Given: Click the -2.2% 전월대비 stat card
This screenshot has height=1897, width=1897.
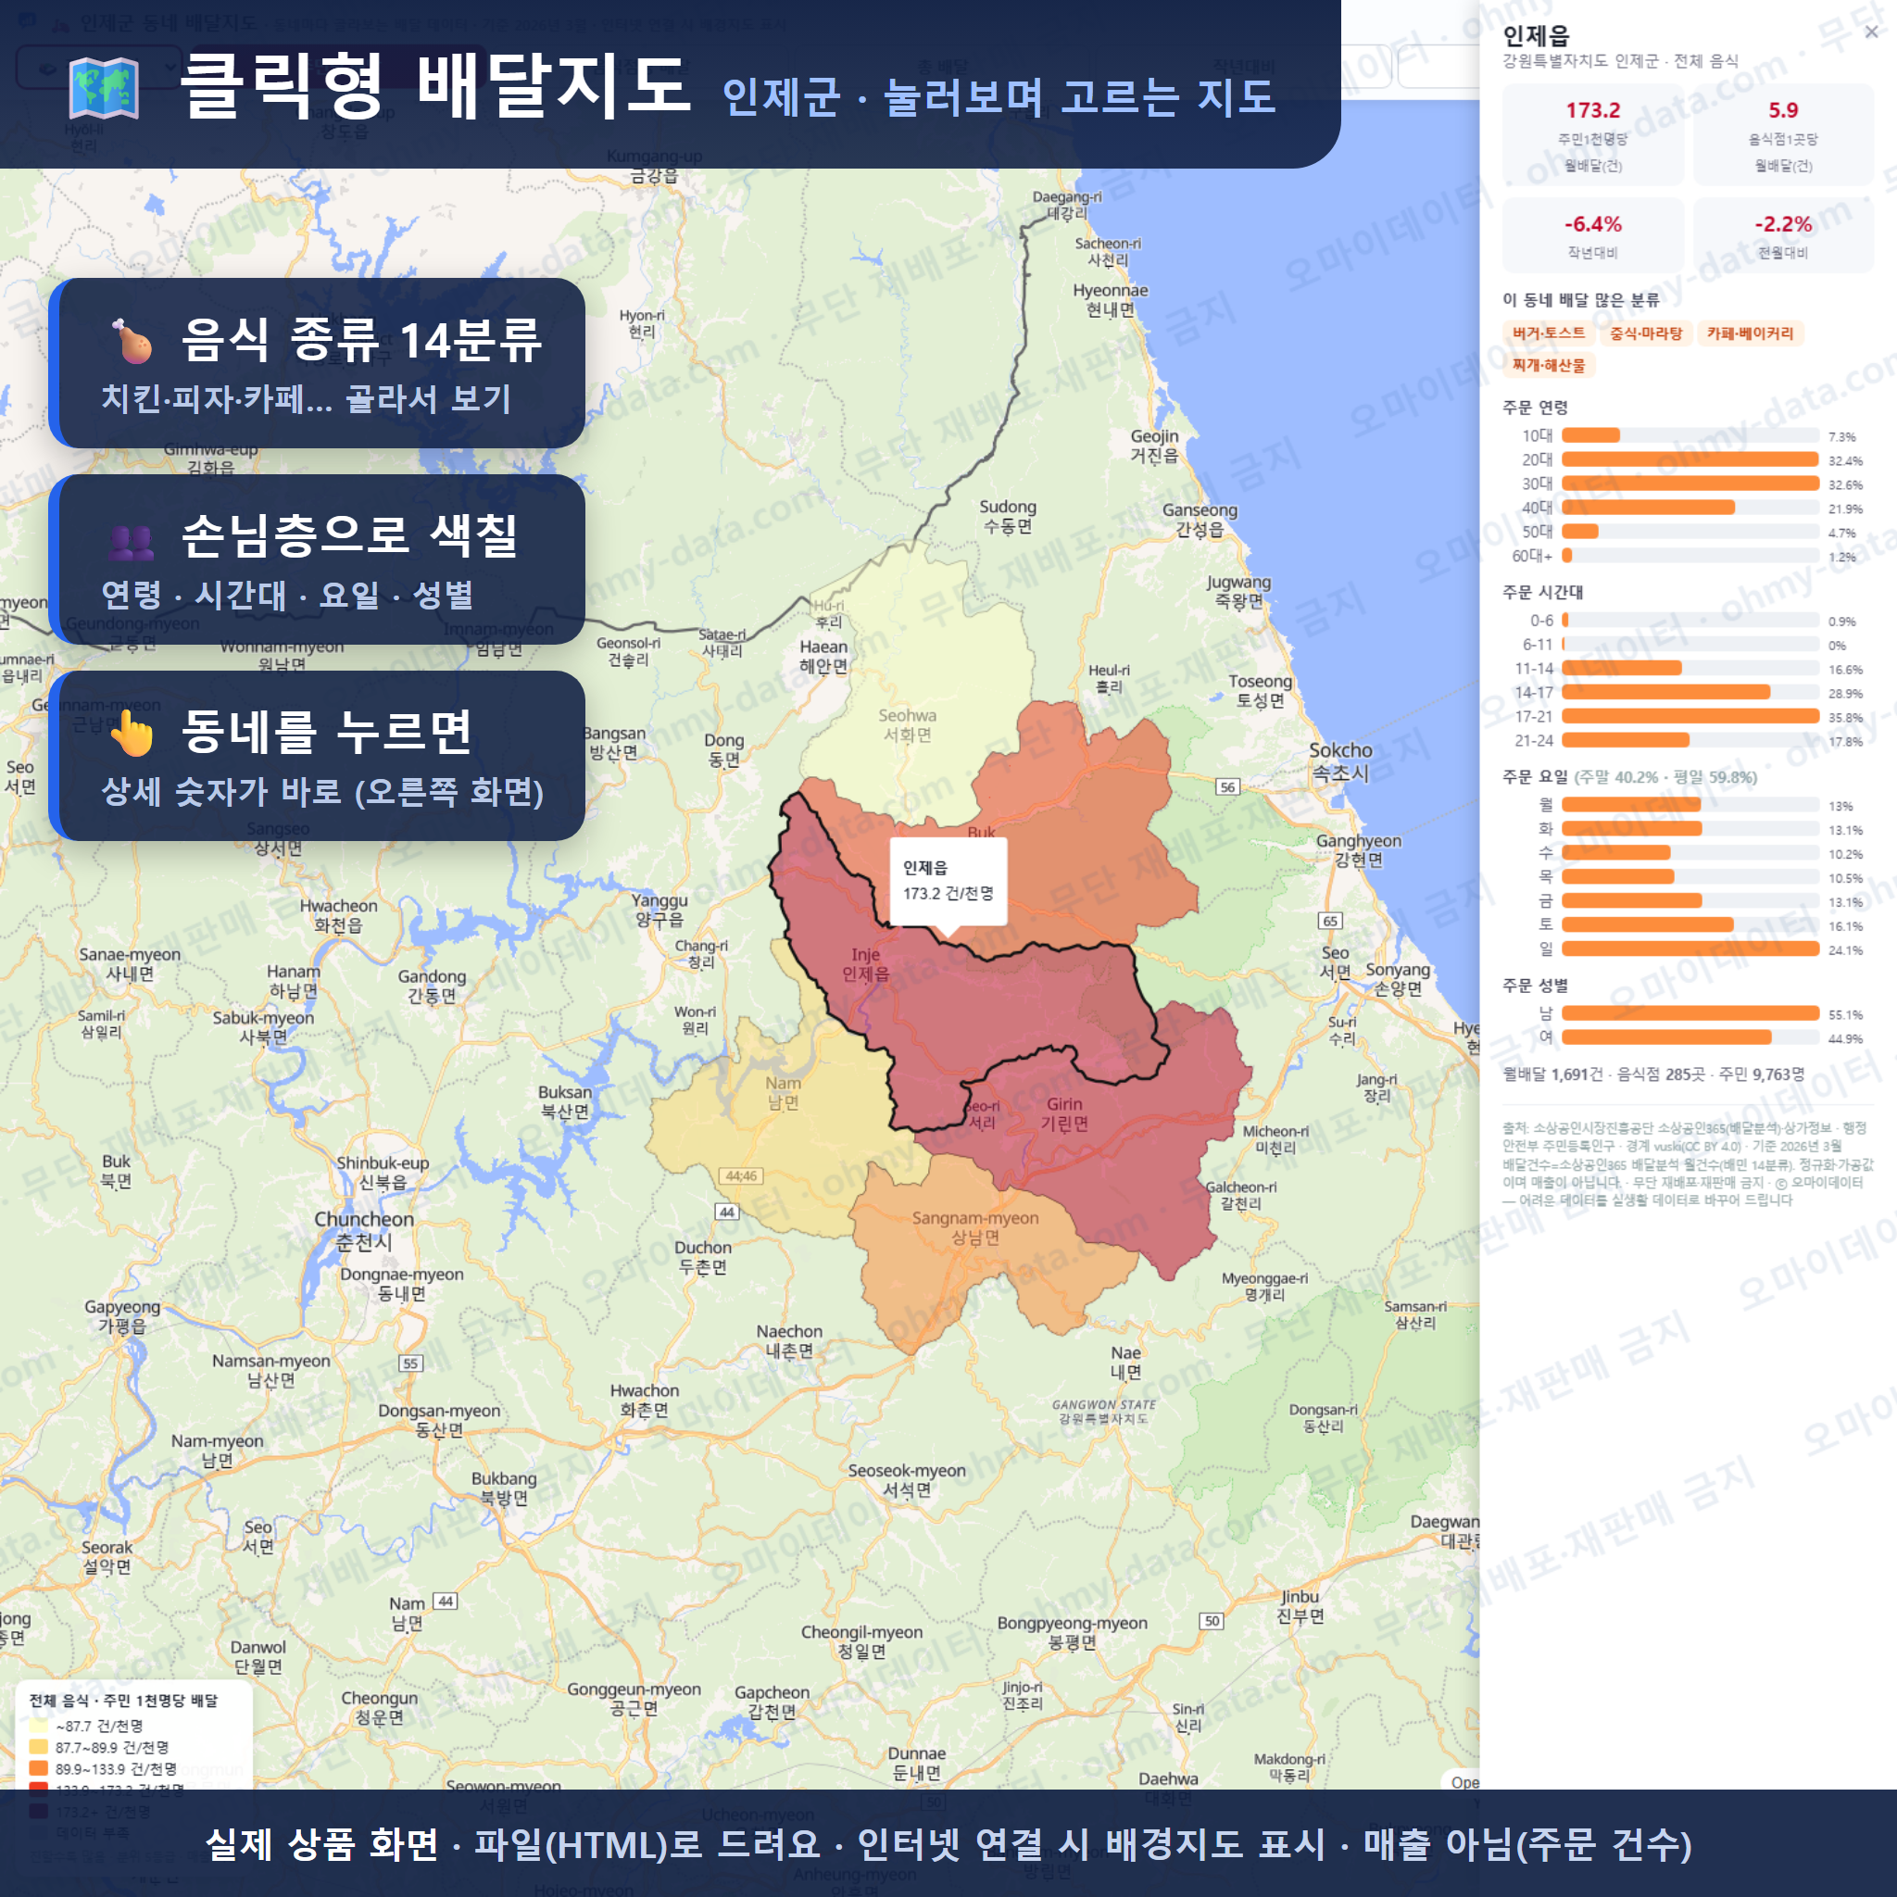Looking at the screenshot, I should [1783, 235].
